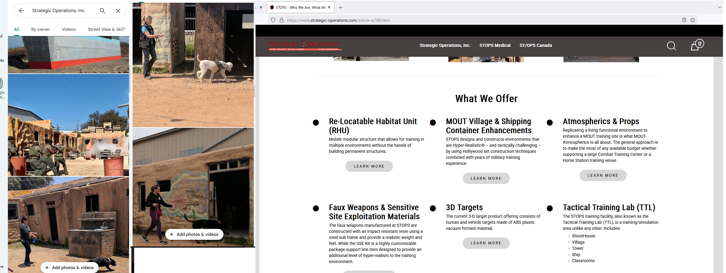This screenshot has width=726, height=273.
Task: Click the Tactical Training Lab (TTL) heading
Action: point(609,207)
